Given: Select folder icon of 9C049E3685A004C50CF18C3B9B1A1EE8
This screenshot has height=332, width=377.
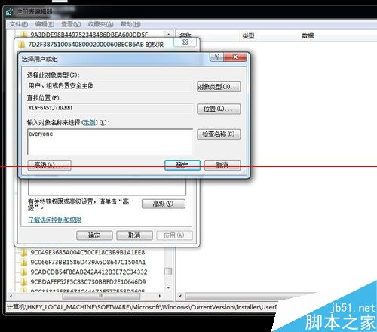Looking at the screenshot, I should (24, 252).
